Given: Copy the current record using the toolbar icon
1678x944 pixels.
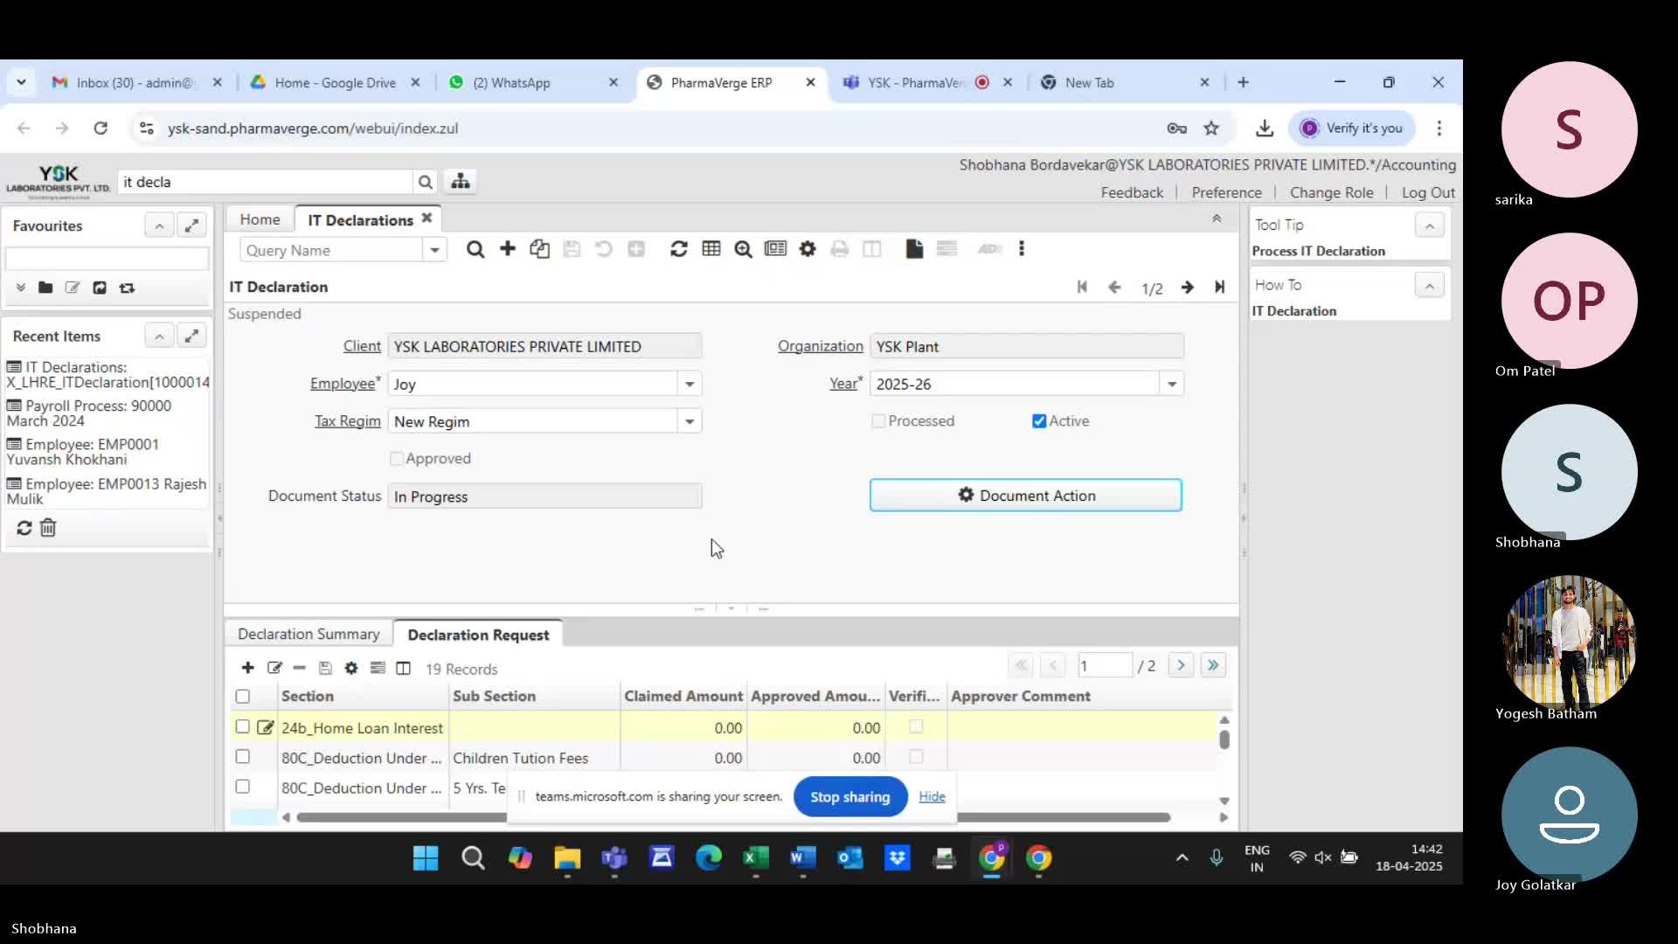Looking at the screenshot, I should (x=539, y=249).
